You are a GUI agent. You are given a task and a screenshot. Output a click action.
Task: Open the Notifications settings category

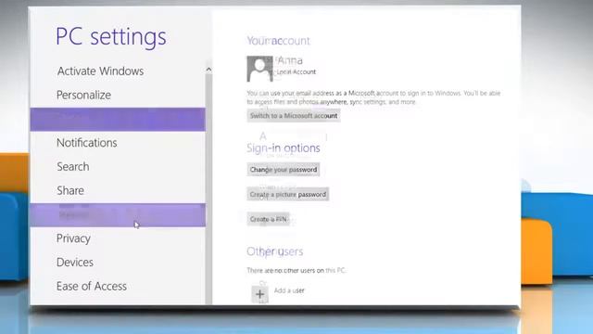[86, 142]
